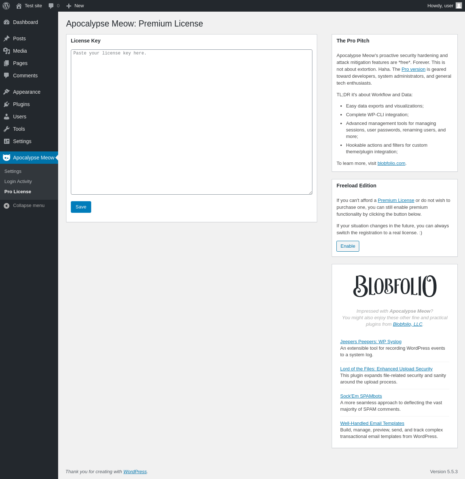
Task: Click Easy data exports and visualizations text
Action: click(x=385, y=106)
